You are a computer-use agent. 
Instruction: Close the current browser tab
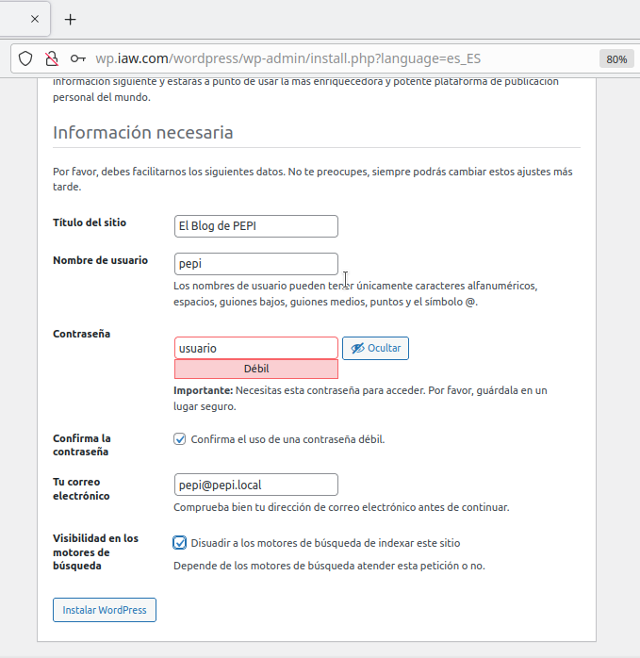click(x=35, y=19)
